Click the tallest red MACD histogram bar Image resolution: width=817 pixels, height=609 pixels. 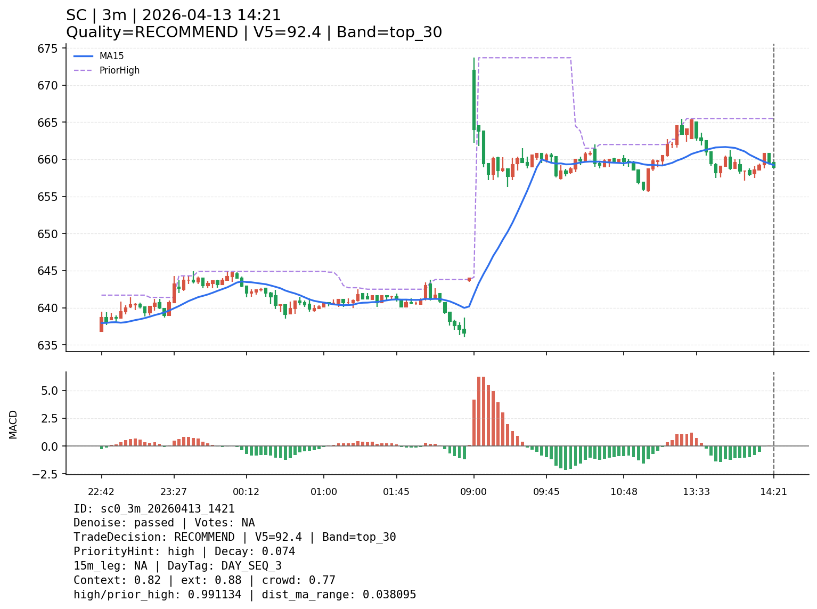click(x=479, y=411)
